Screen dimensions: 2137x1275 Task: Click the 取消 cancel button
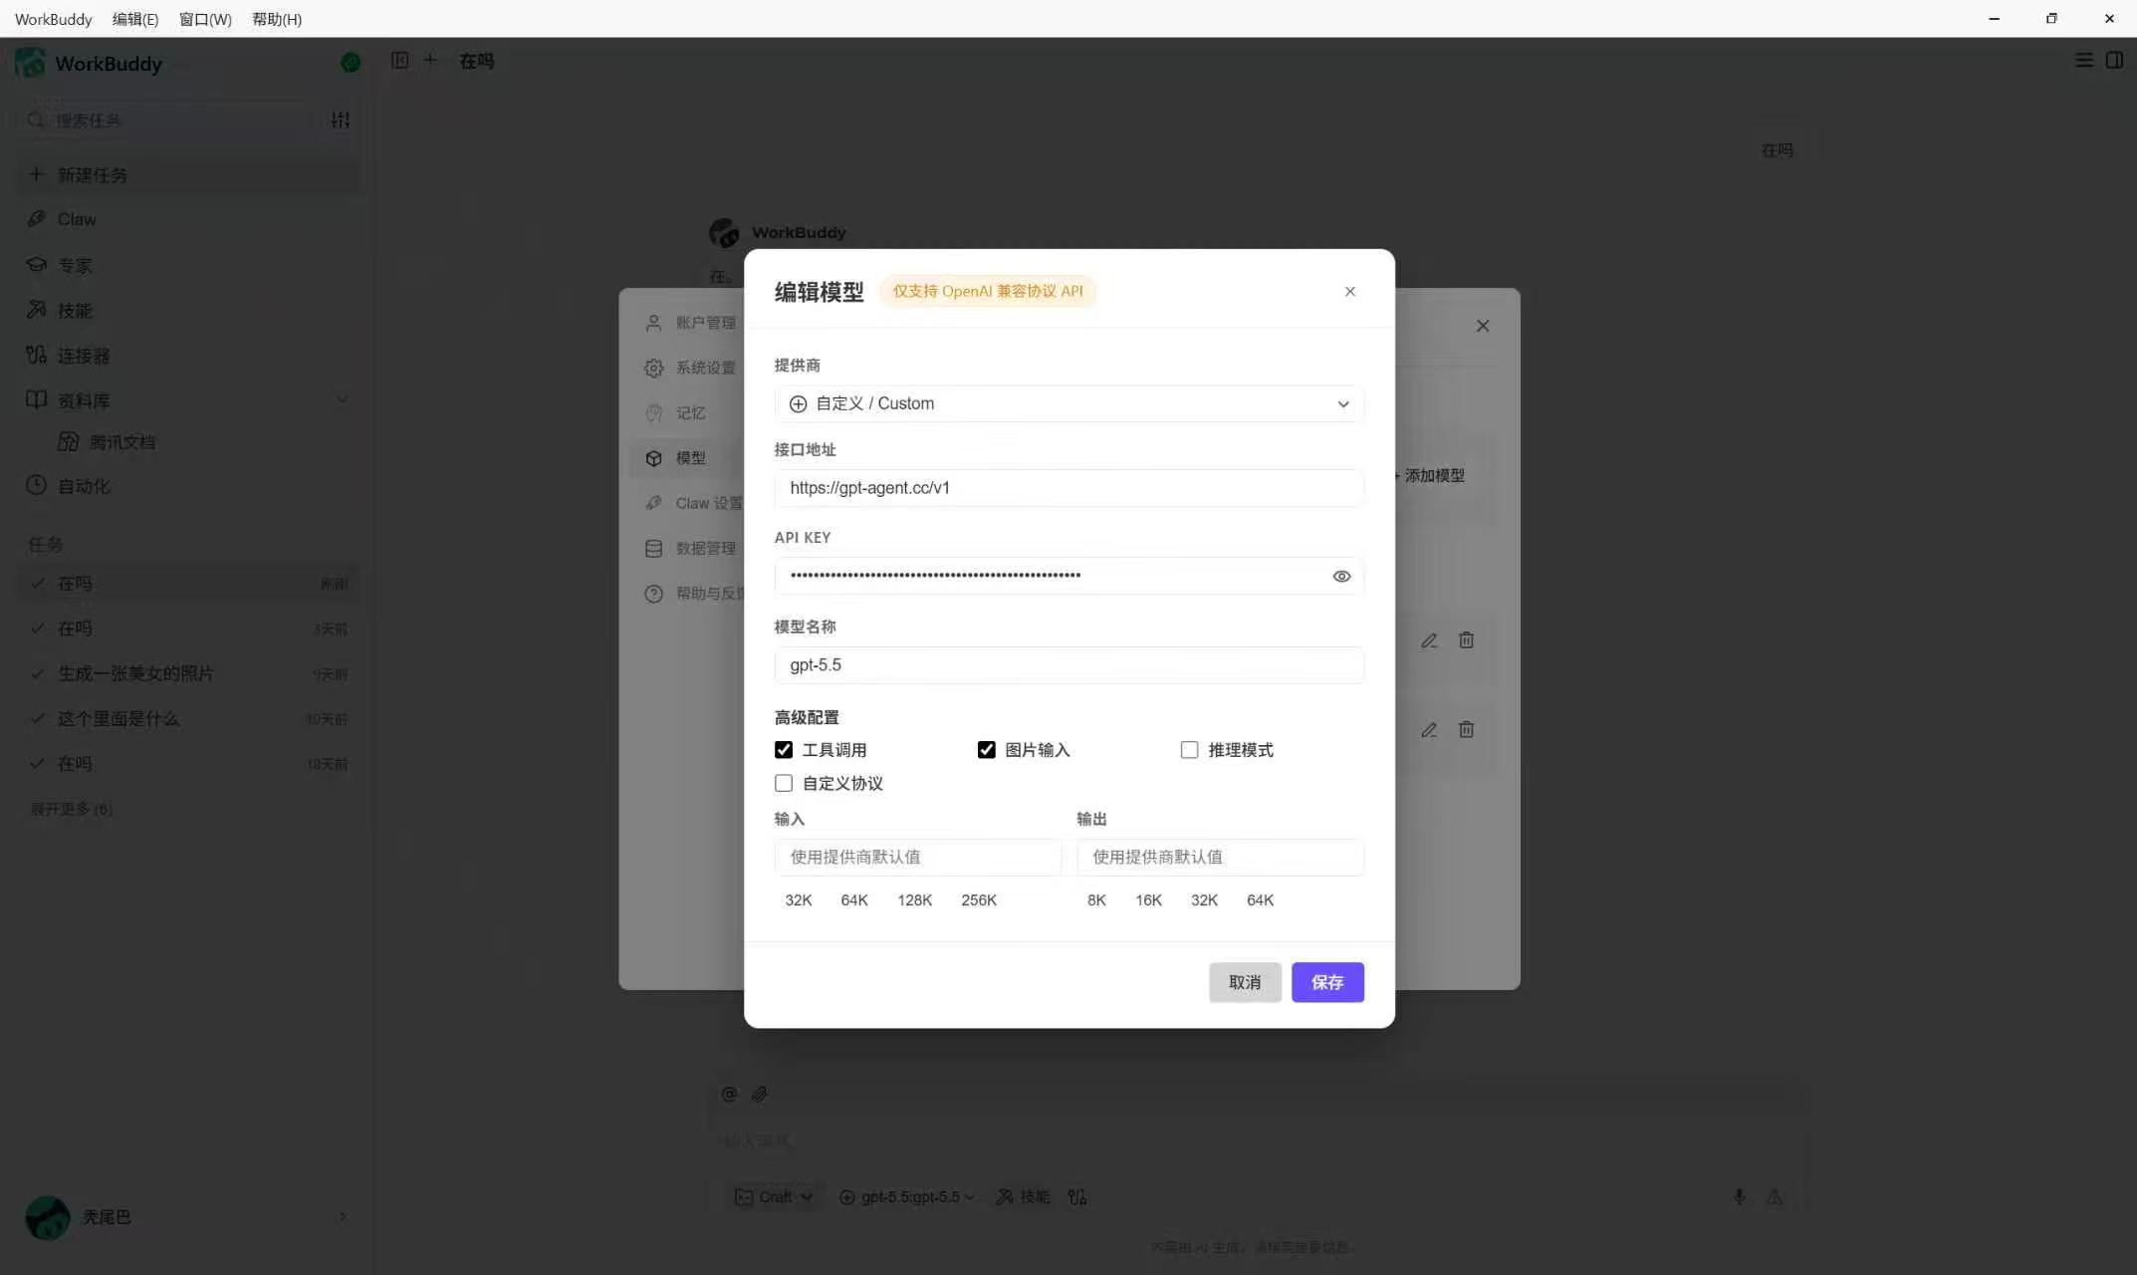click(1245, 982)
